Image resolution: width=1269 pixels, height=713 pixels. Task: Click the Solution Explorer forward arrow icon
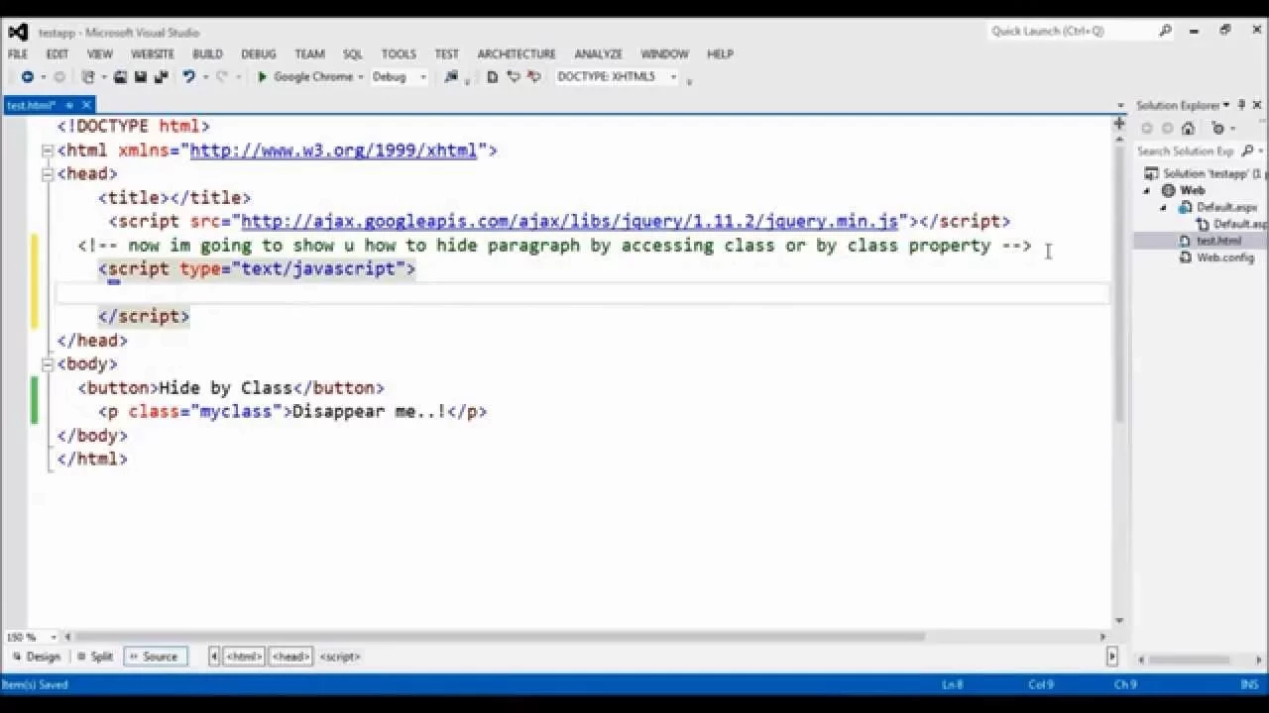coord(1167,128)
